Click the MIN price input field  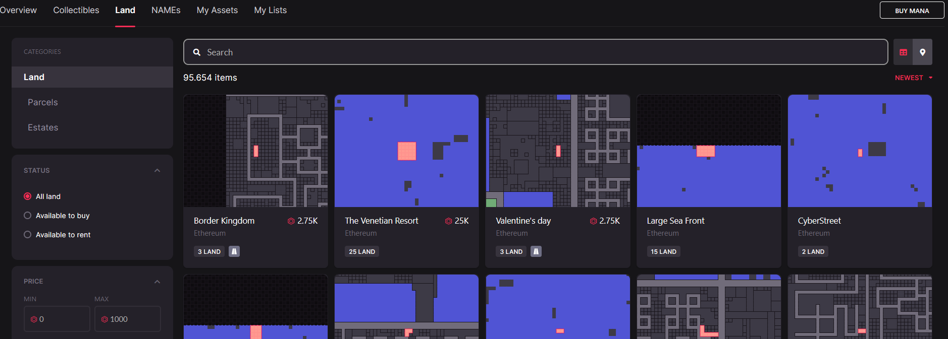tap(57, 319)
